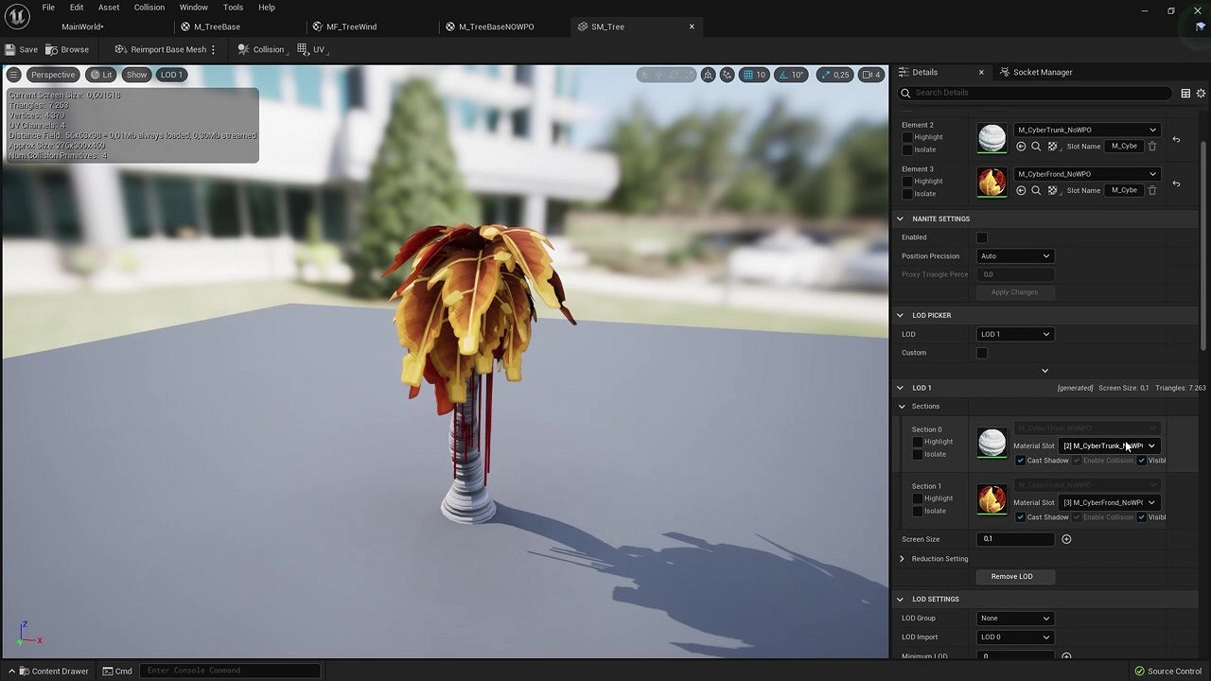Uncheck Cast Shadow for Section 1
Image resolution: width=1211 pixels, height=681 pixels.
click(x=1020, y=517)
